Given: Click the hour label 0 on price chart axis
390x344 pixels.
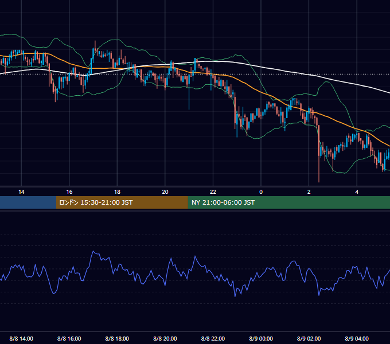Looking at the screenshot, I should point(261,192).
